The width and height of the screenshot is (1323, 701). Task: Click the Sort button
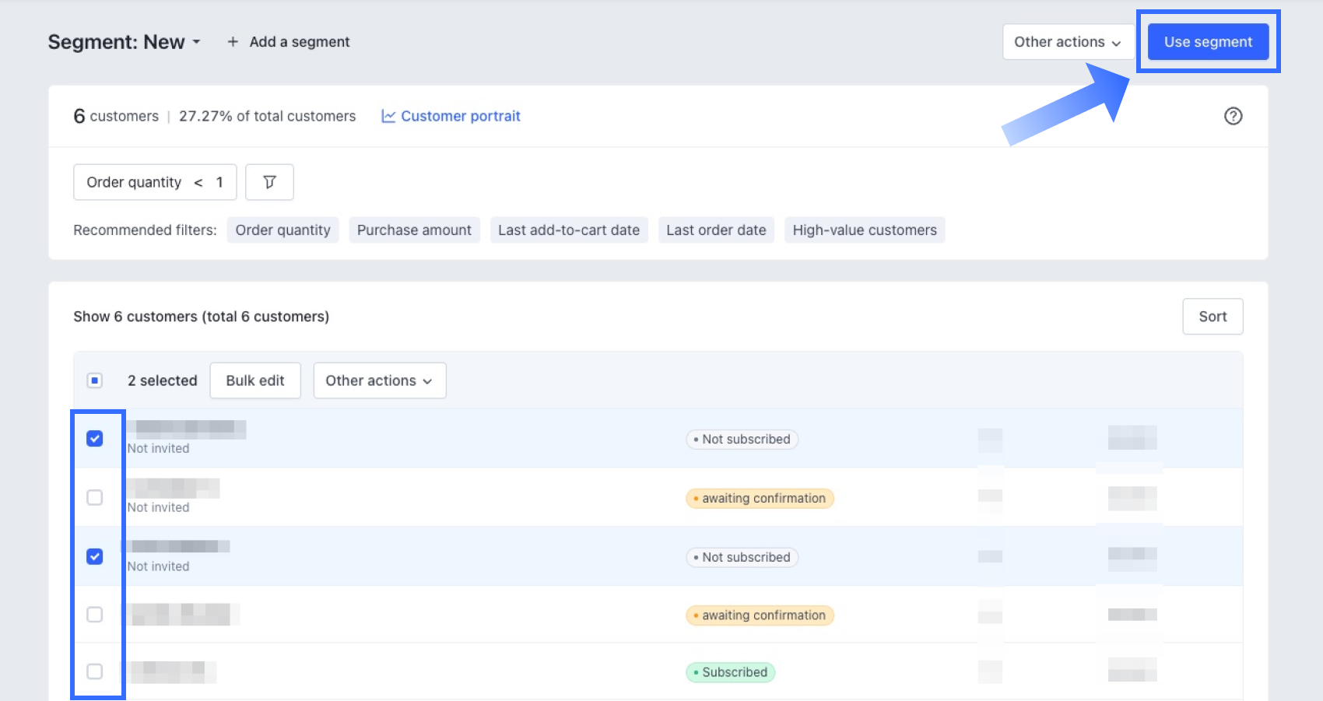click(1212, 317)
